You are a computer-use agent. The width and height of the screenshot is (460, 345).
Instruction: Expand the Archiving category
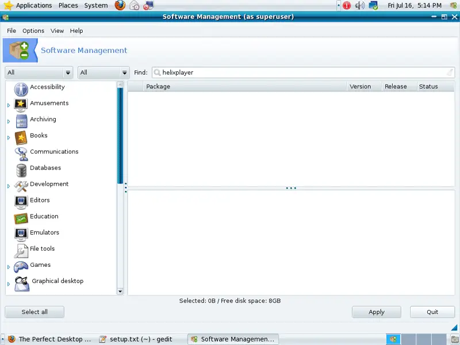[x=9, y=121]
